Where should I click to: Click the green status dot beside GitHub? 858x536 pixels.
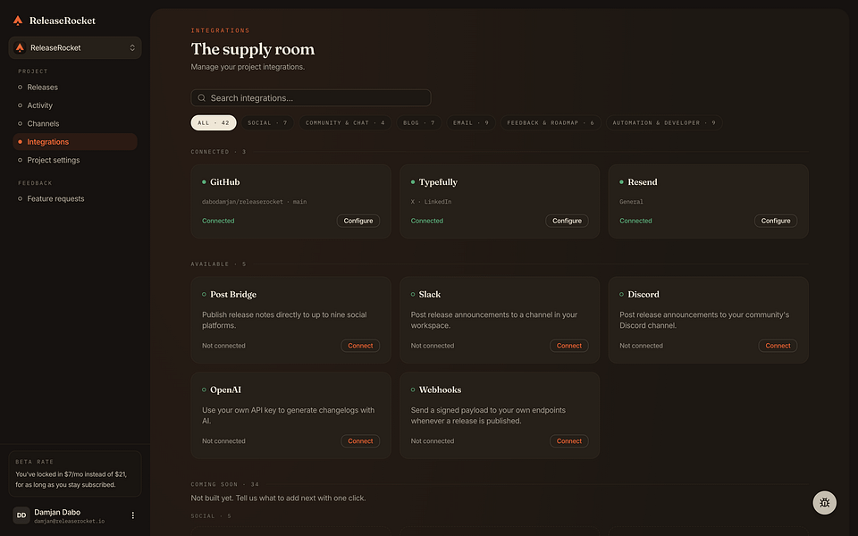204,182
